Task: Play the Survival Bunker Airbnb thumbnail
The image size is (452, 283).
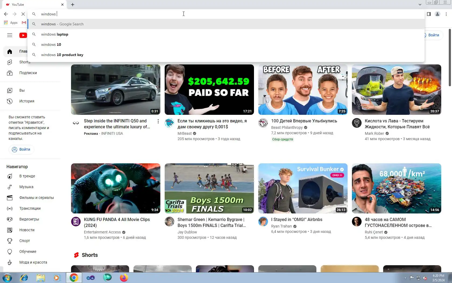Action: [x=303, y=188]
